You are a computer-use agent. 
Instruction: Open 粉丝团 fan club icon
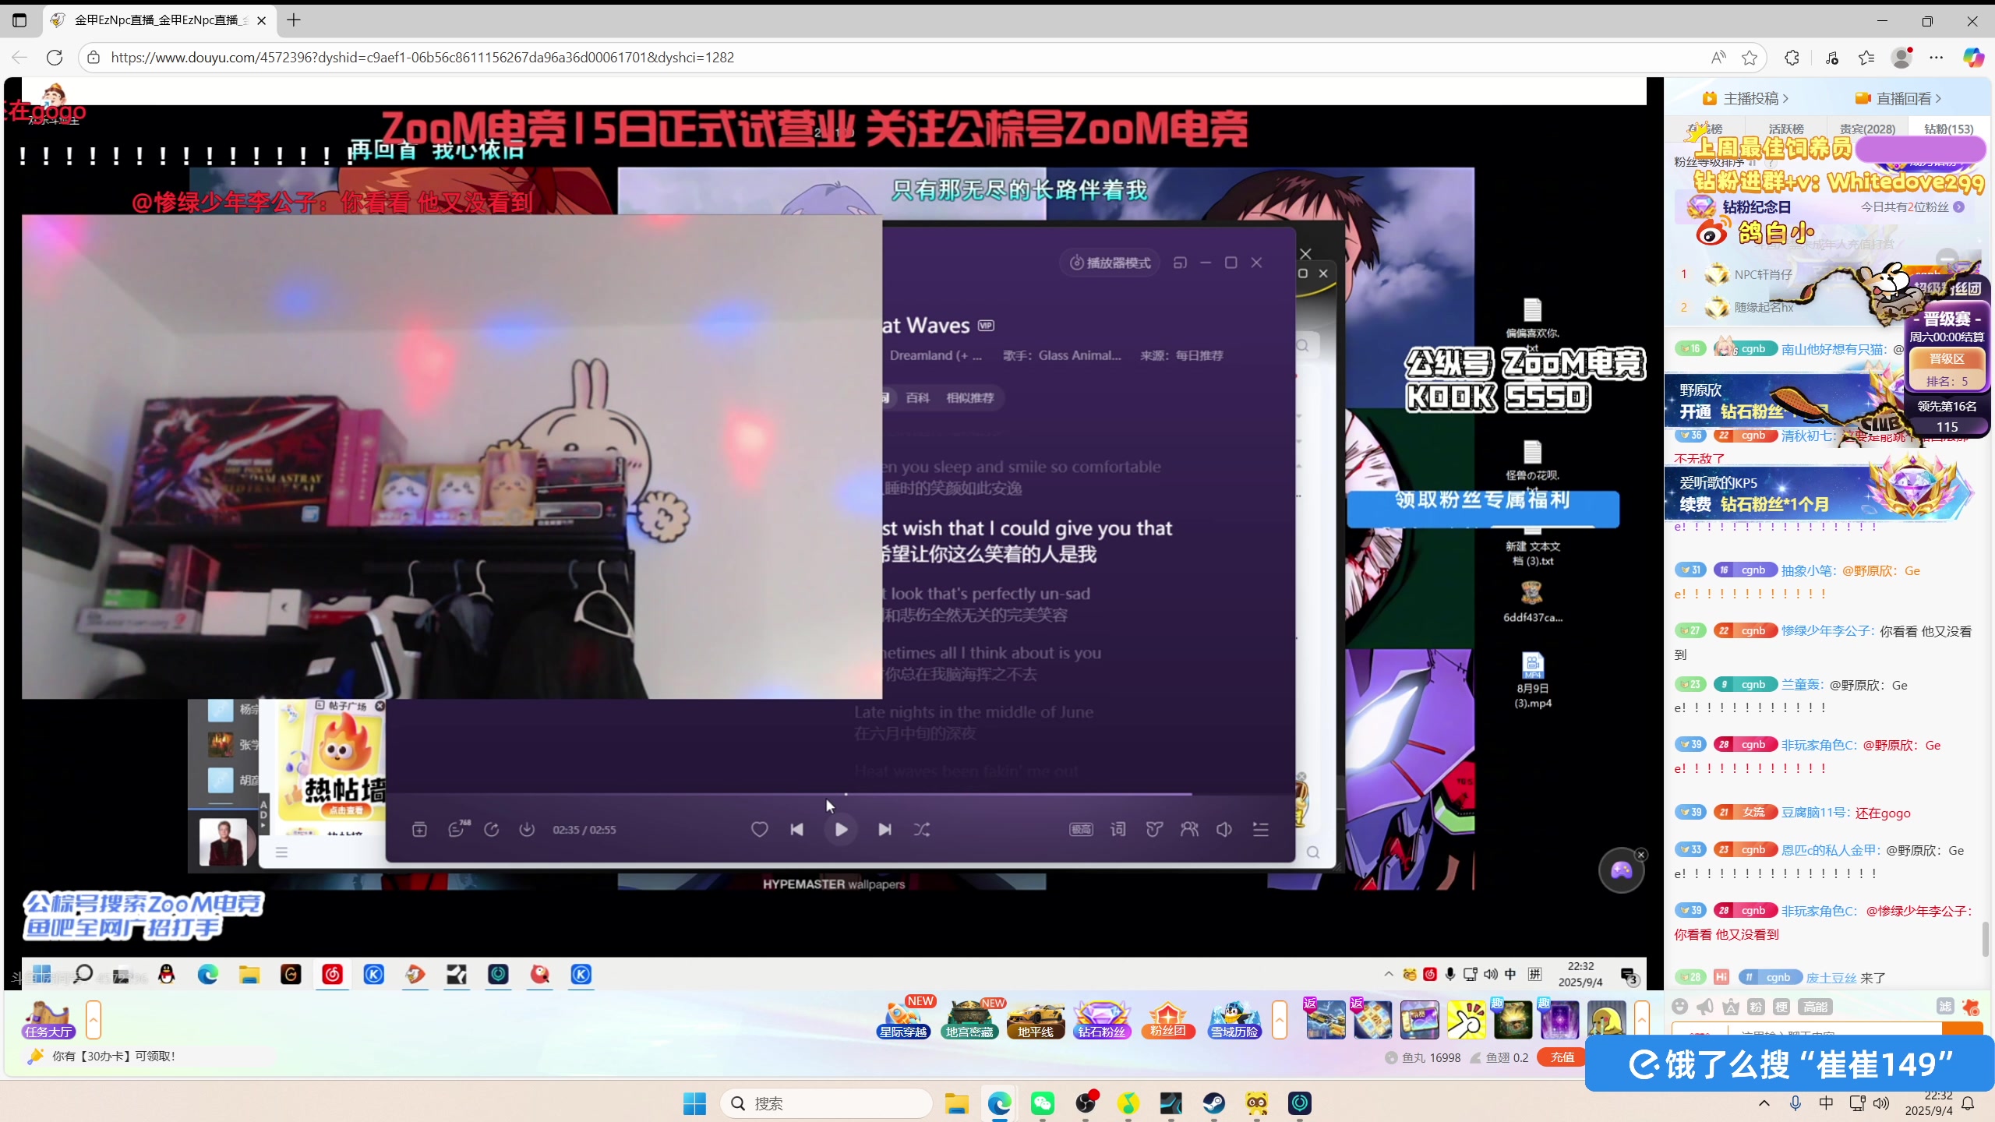[x=1167, y=1020]
